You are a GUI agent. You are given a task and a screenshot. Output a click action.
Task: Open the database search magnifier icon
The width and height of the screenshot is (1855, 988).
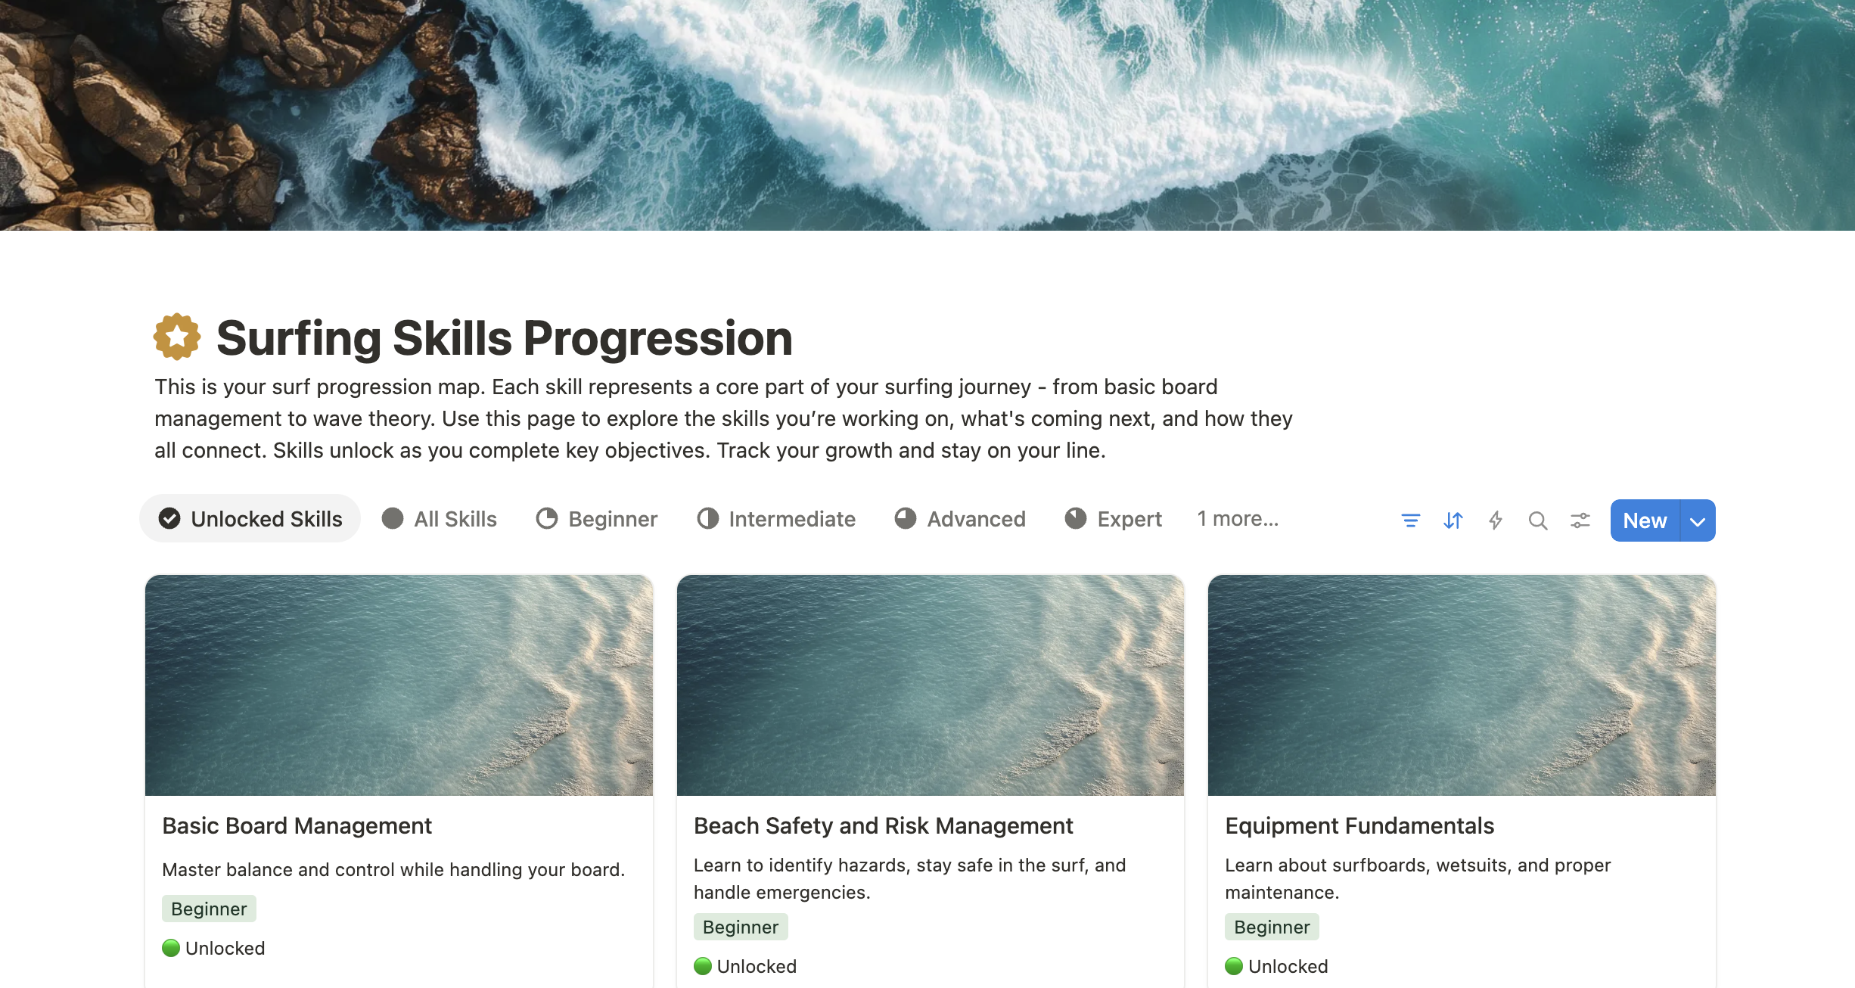[x=1537, y=520]
